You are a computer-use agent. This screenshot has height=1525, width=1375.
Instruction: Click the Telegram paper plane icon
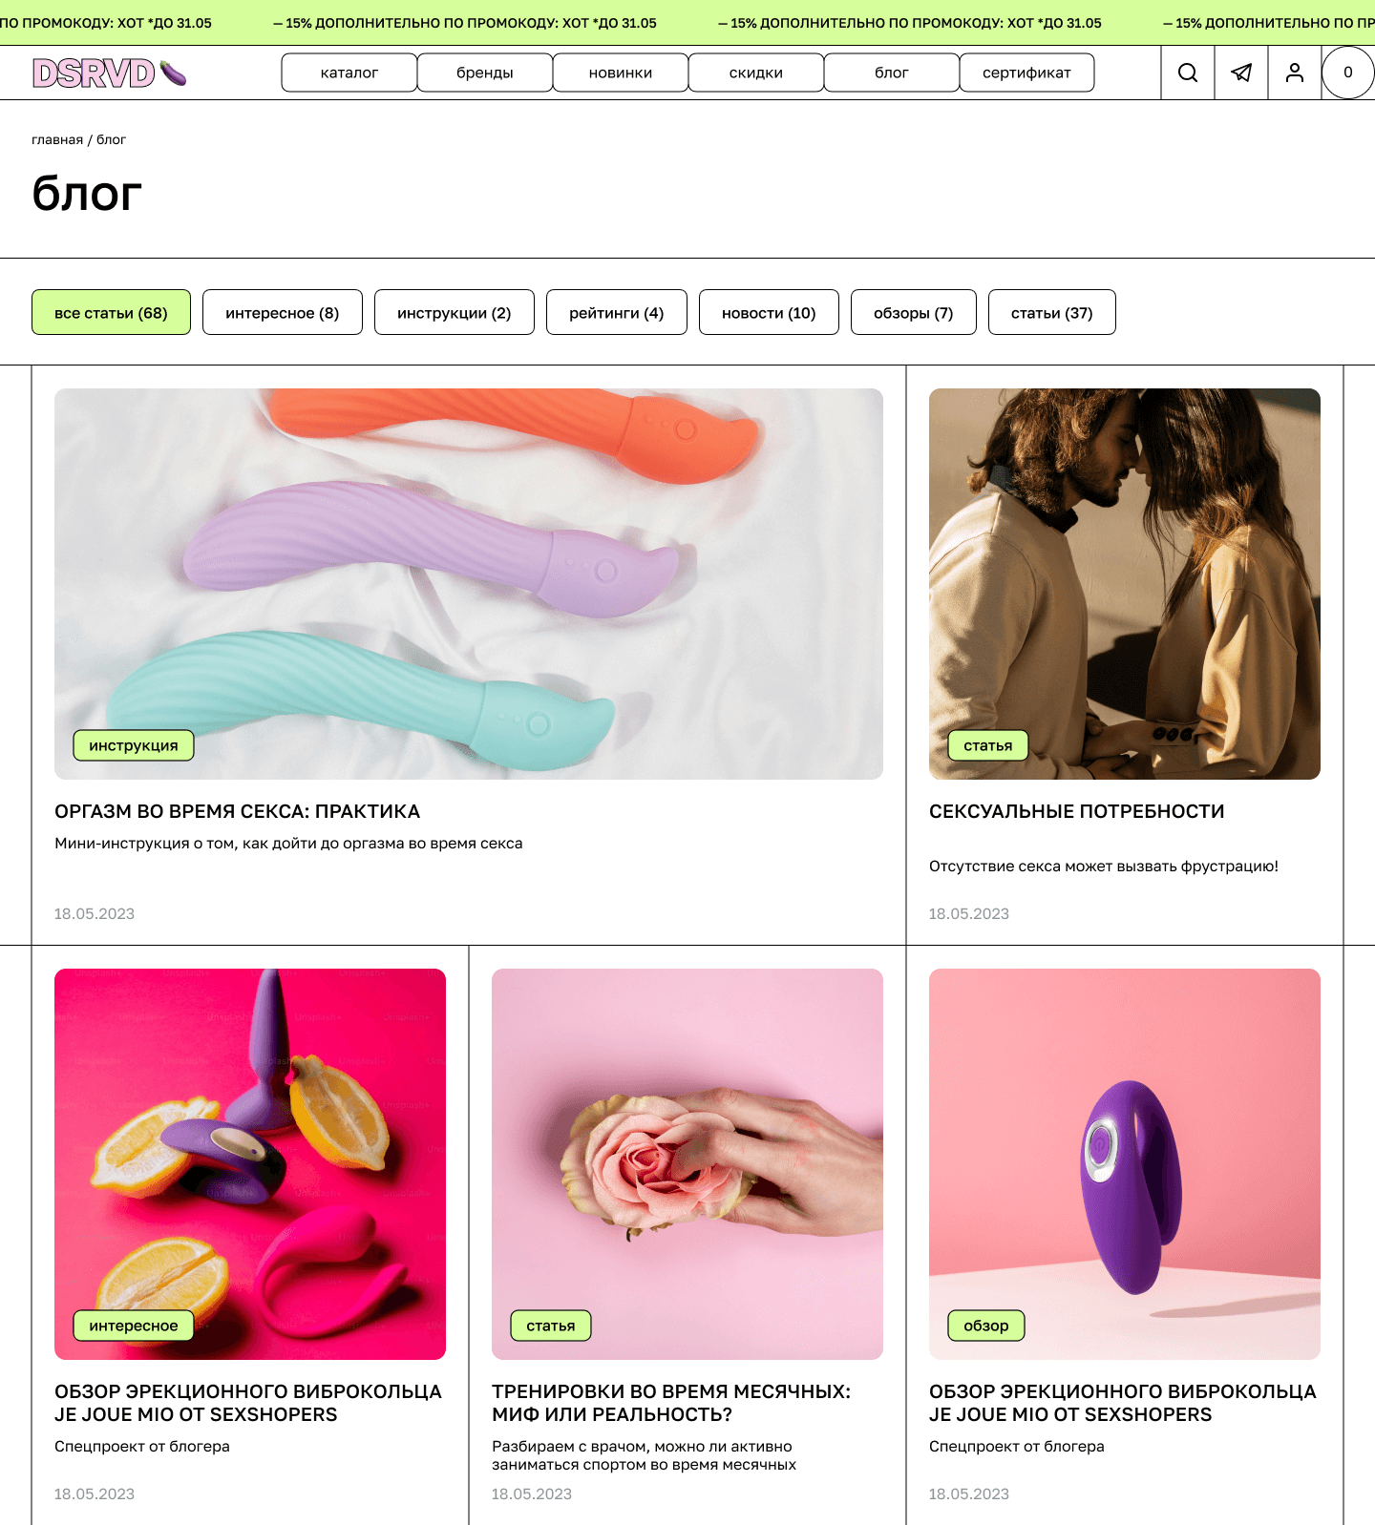(1241, 73)
